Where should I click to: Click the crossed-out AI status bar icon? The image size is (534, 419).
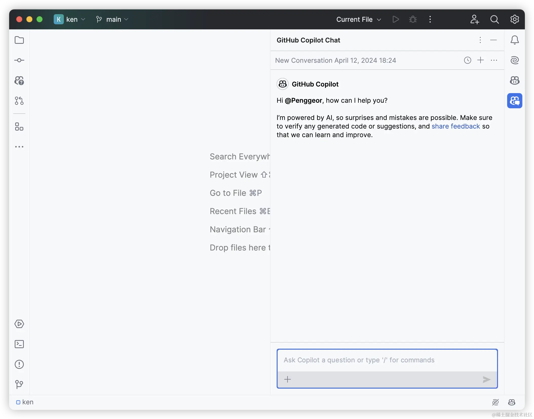click(495, 402)
